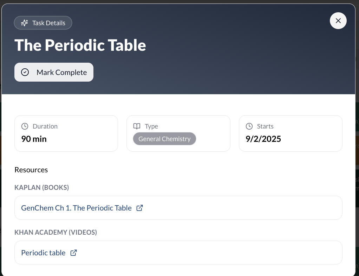This screenshot has width=359, height=276.
Task: Click the sparkle icon beside Task Details
Action: 24,23
